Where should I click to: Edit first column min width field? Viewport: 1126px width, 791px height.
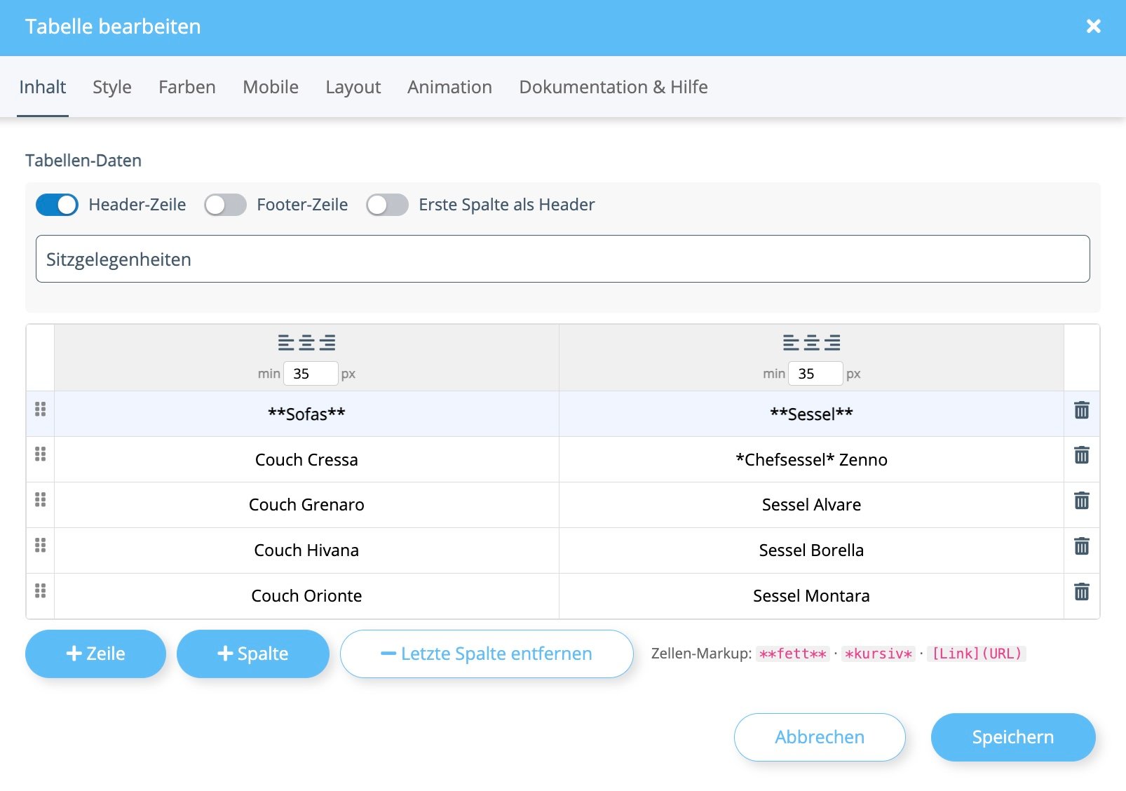(311, 374)
